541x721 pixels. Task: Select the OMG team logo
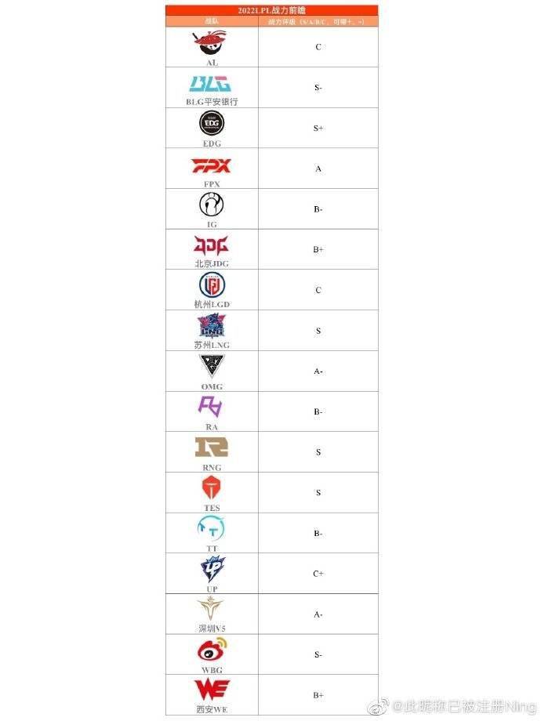coord(212,366)
